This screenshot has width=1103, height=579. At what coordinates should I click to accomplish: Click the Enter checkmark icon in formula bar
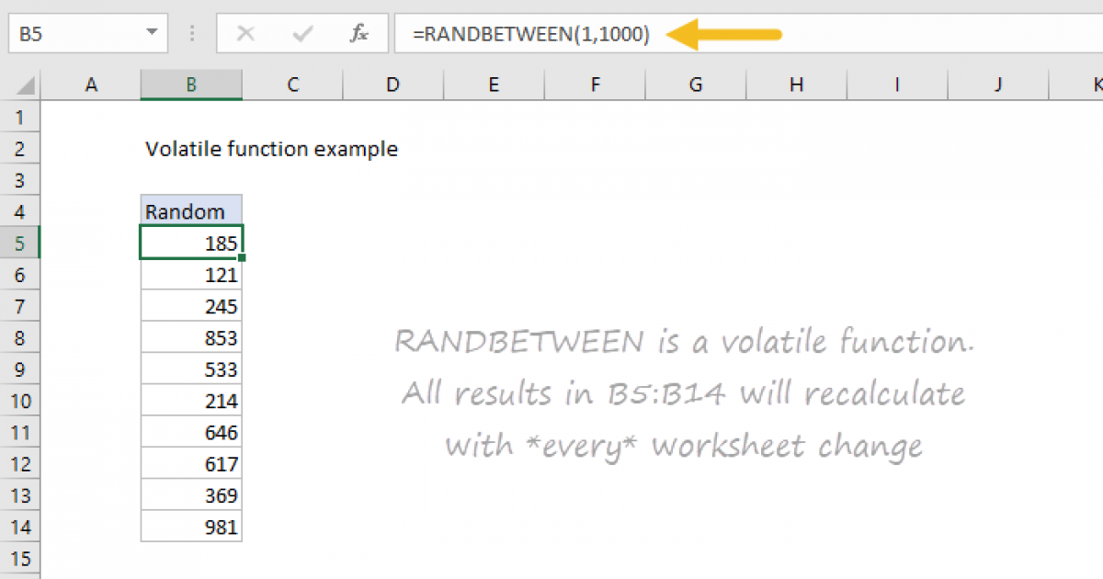(301, 35)
